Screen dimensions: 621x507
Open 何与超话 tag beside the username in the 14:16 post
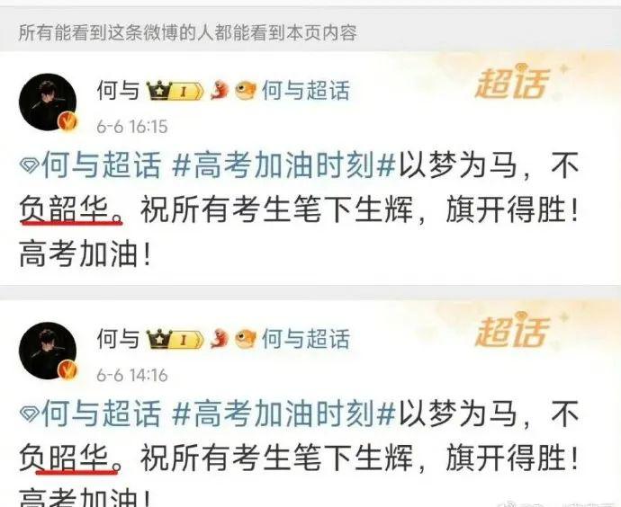coord(306,339)
